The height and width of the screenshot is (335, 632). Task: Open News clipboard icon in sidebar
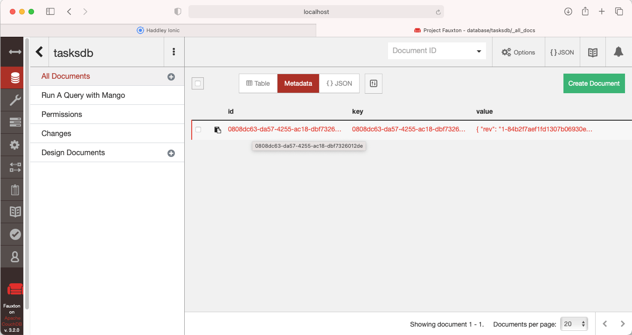15,190
